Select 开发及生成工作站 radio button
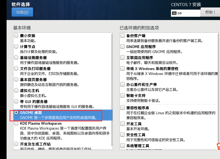 click(16, 144)
